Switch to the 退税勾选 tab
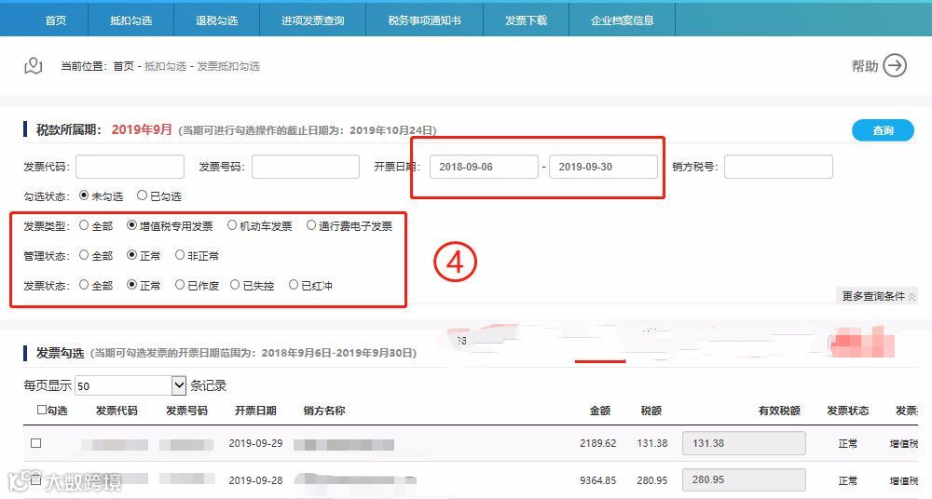The height and width of the screenshot is (499, 932). point(216,20)
